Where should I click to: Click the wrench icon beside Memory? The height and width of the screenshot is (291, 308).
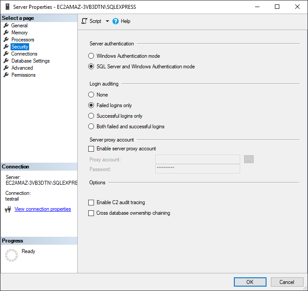tap(6, 33)
